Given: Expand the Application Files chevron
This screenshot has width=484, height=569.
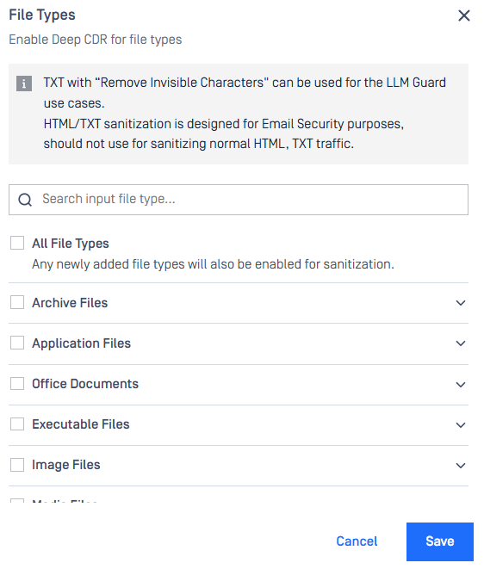Looking at the screenshot, I should (461, 343).
